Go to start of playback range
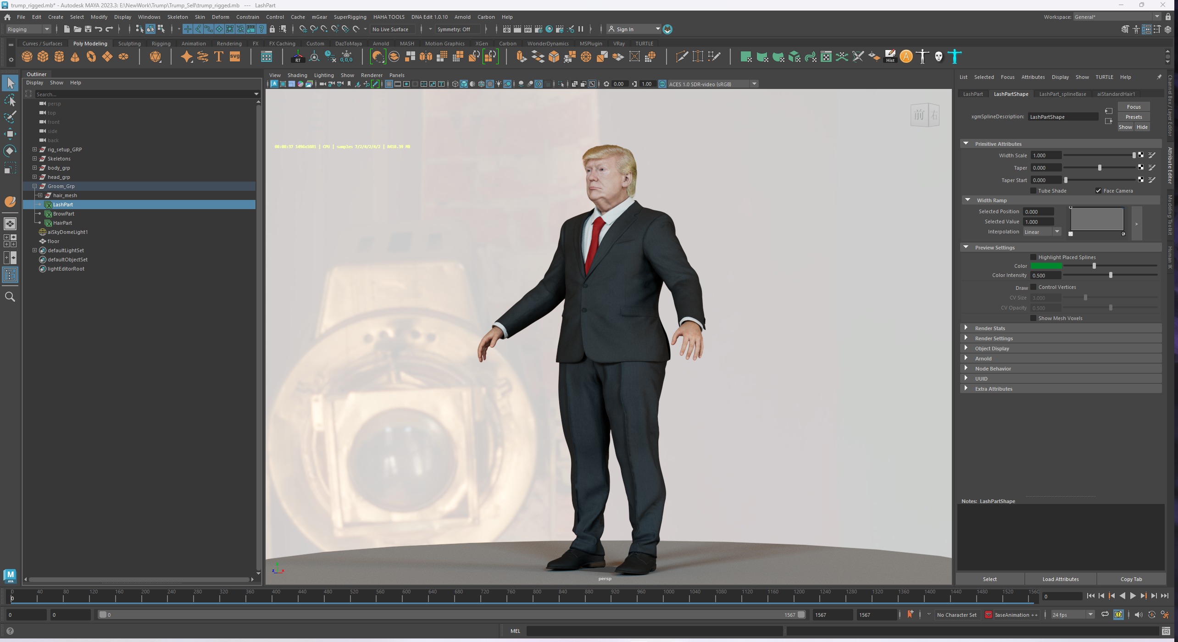 tap(1090, 596)
